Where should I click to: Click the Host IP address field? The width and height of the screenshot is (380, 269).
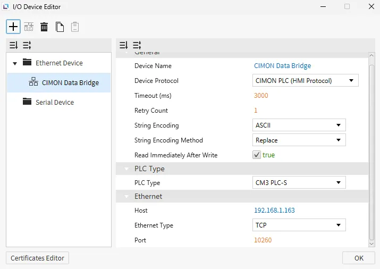(274, 211)
